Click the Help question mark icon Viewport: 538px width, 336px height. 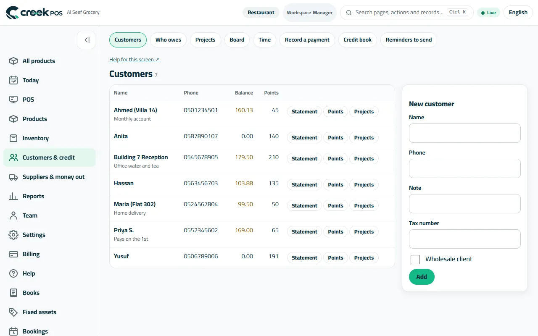click(13, 273)
